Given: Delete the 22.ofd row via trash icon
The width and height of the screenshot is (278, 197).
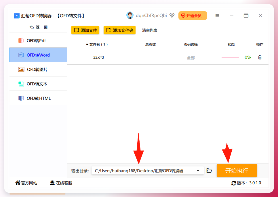Looking at the screenshot, I should click(260, 57).
